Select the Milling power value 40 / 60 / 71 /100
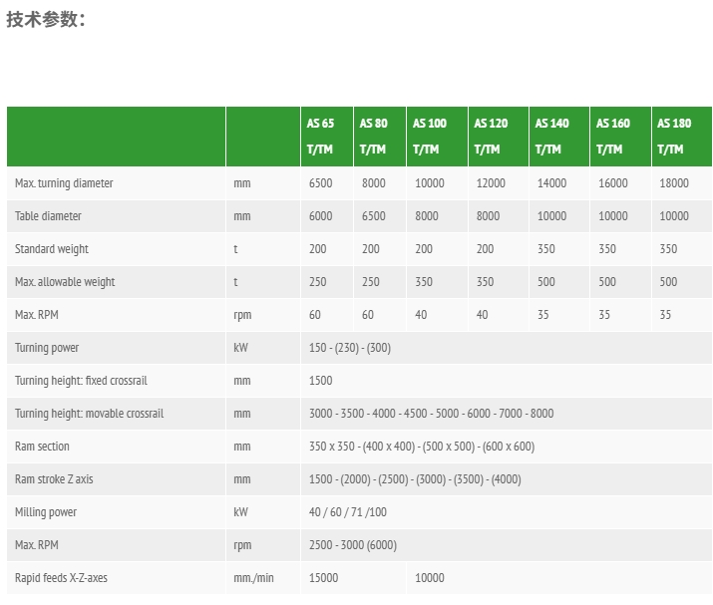This screenshot has height=605, width=713. (x=347, y=512)
